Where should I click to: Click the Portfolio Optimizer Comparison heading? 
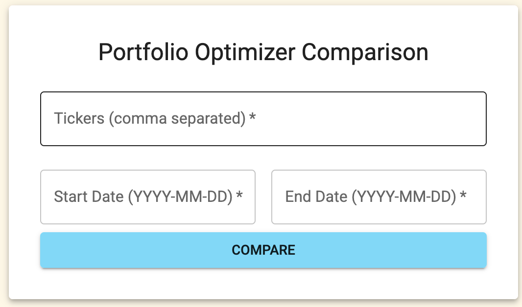click(x=263, y=53)
